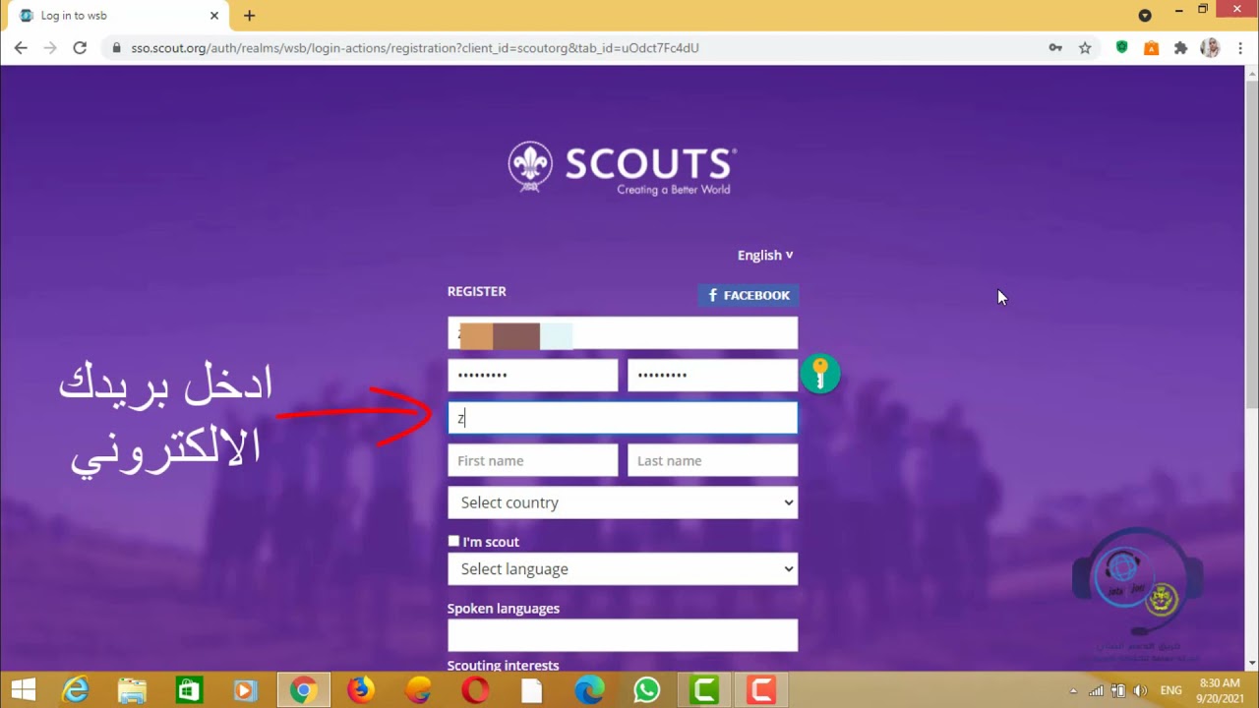Open the volume speaker tray icon
This screenshot has width=1259, height=708.
click(x=1140, y=690)
